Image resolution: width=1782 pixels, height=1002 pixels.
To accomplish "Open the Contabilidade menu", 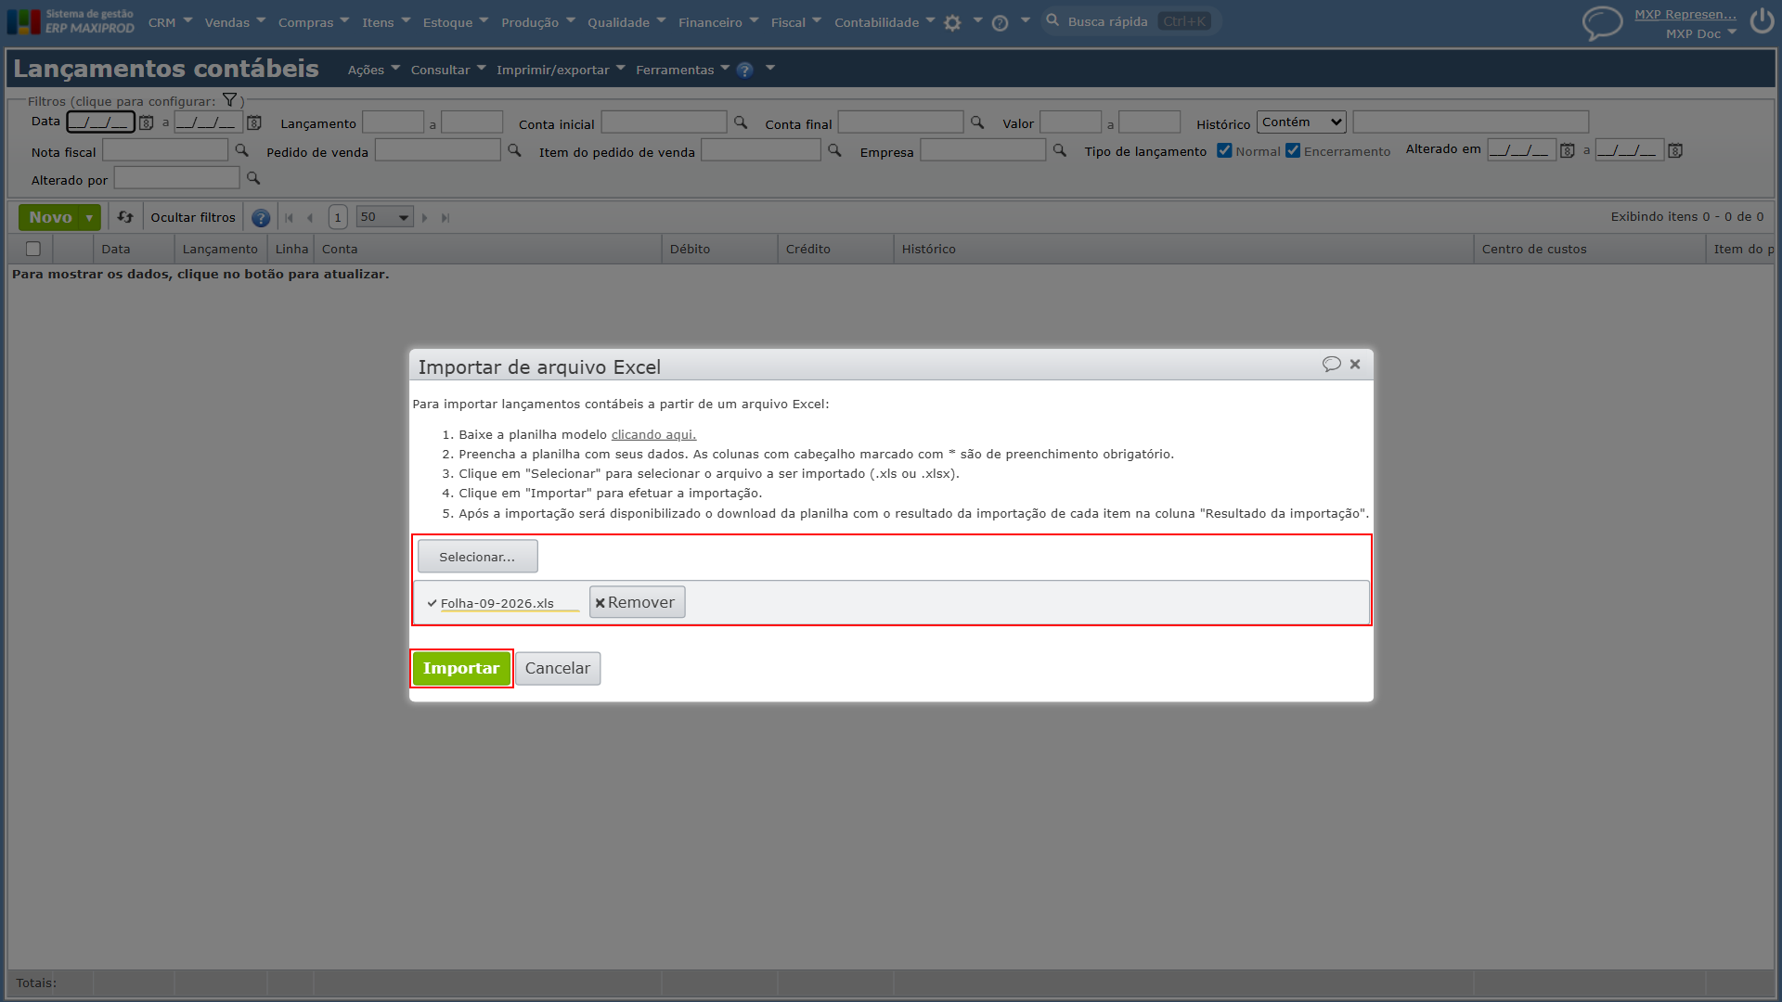I will (x=884, y=22).
